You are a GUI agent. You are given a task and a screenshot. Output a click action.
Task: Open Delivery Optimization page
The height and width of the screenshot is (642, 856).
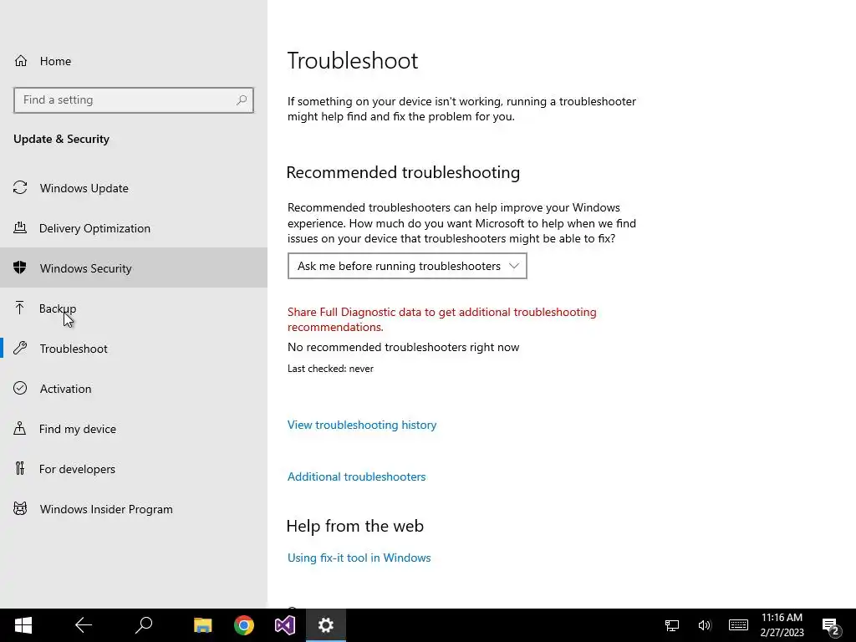click(x=134, y=228)
